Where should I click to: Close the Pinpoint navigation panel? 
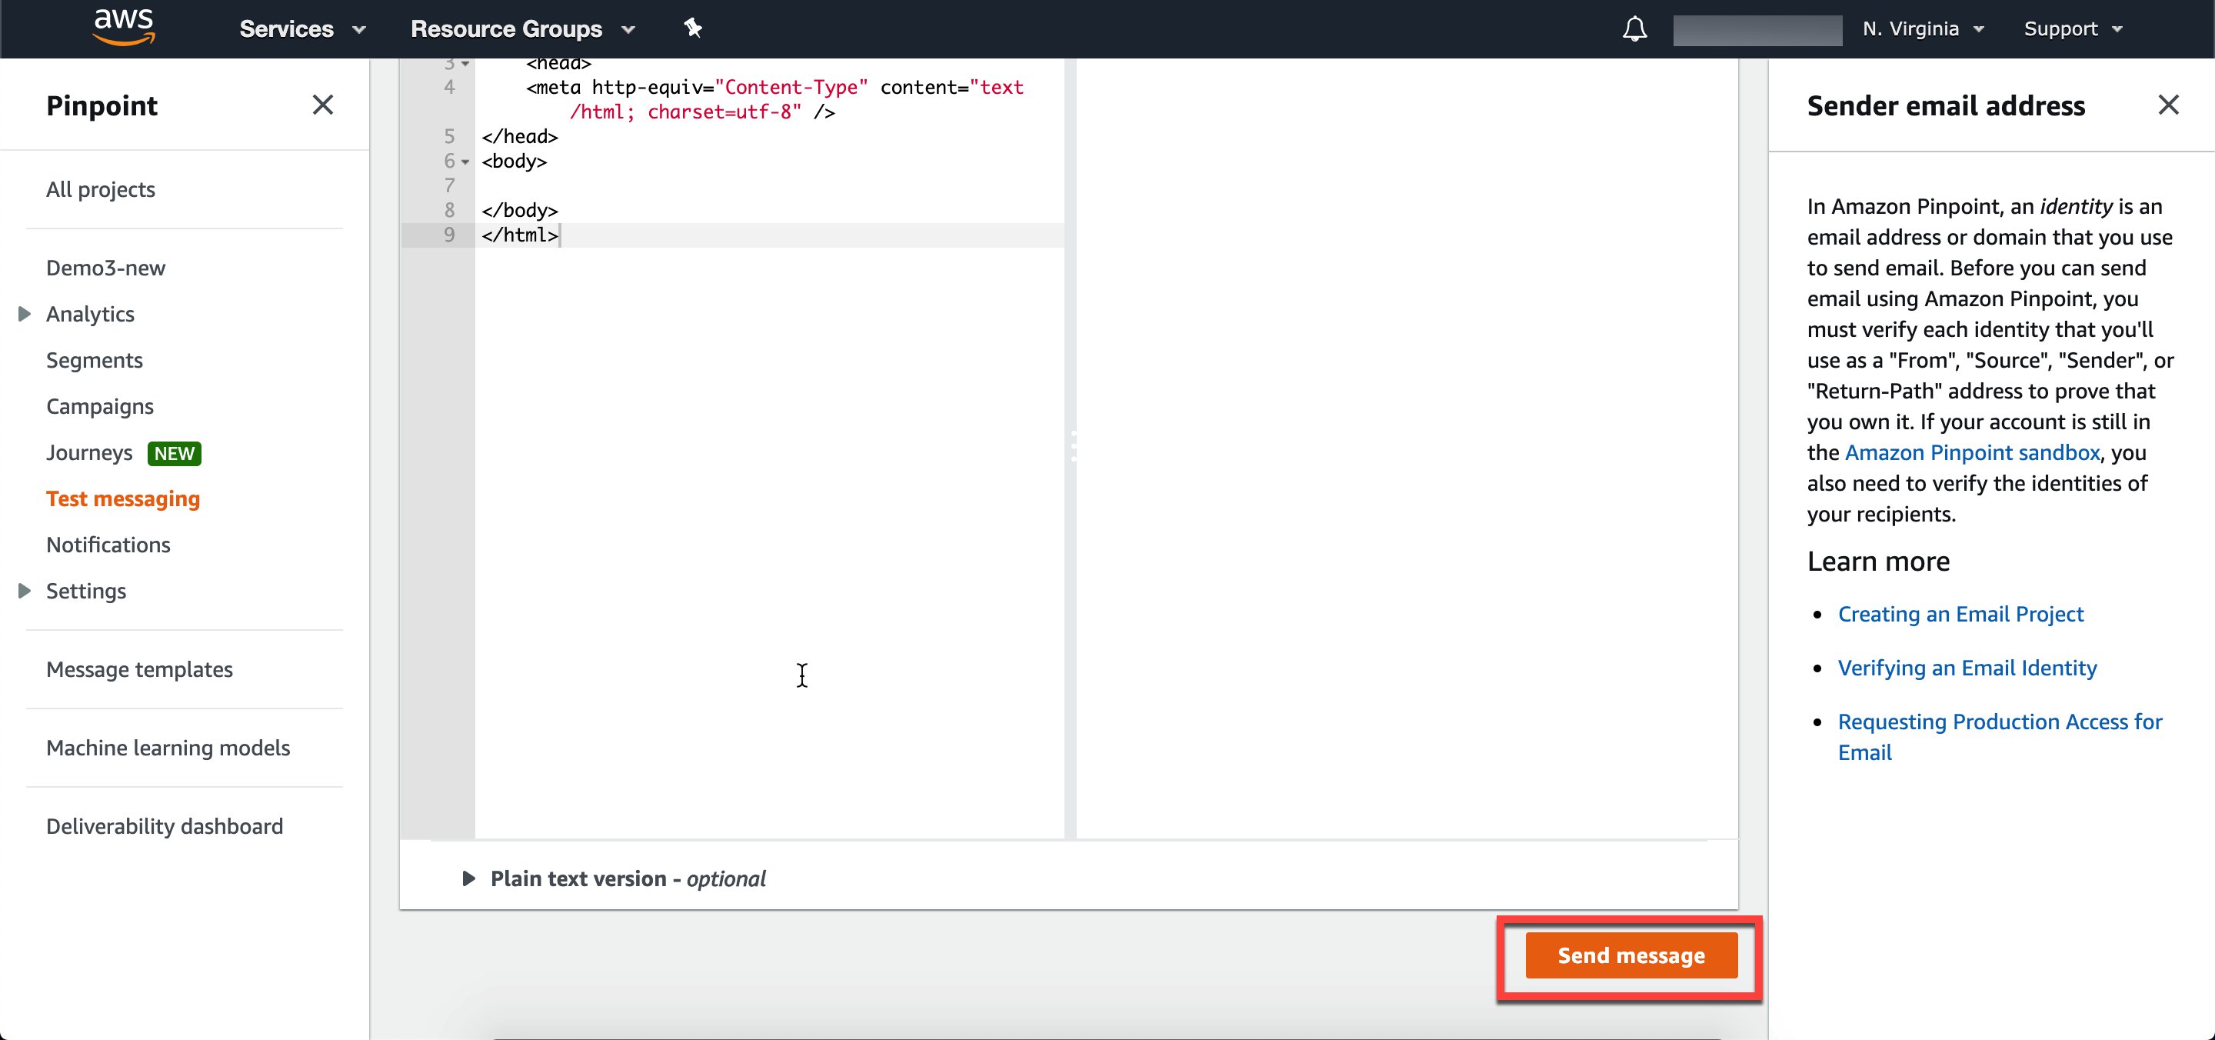pyautogui.click(x=322, y=105)
